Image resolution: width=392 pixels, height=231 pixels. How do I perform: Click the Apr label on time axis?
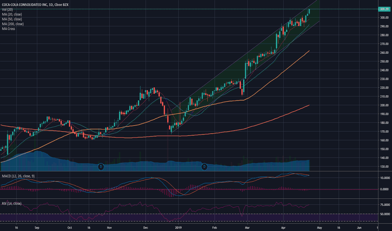pyautogui.click(x=283, y=228)
